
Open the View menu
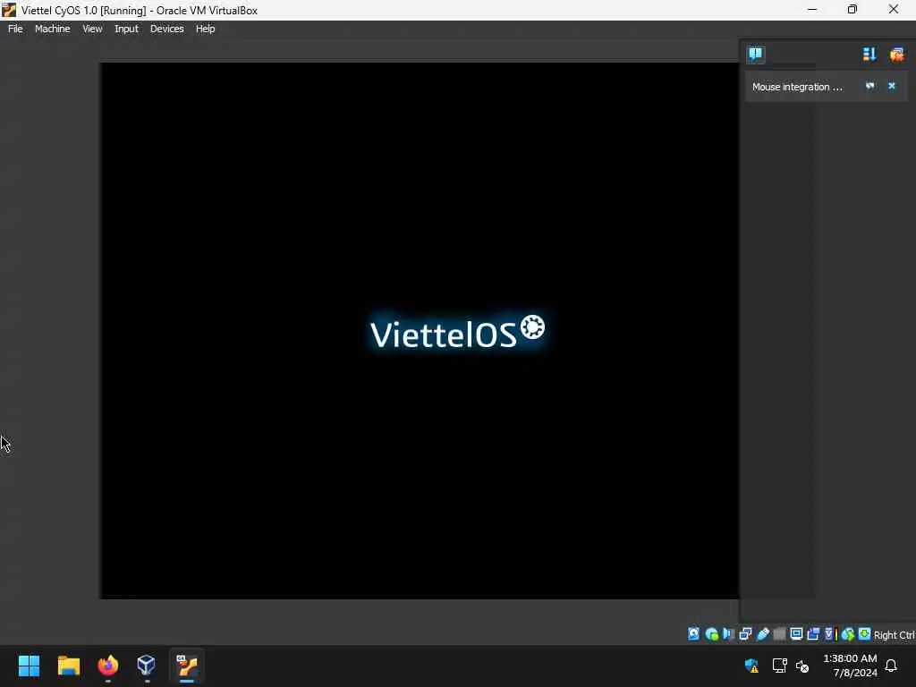(x=92, y=29)
